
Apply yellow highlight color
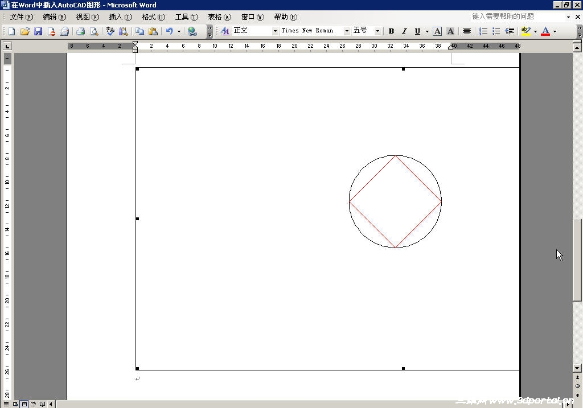[525, 31]
